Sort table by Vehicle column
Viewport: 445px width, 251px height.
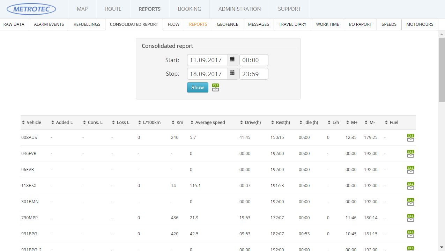[31, 123]
